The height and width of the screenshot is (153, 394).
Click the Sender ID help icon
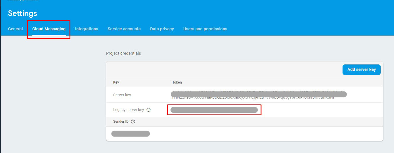(133, 122)
